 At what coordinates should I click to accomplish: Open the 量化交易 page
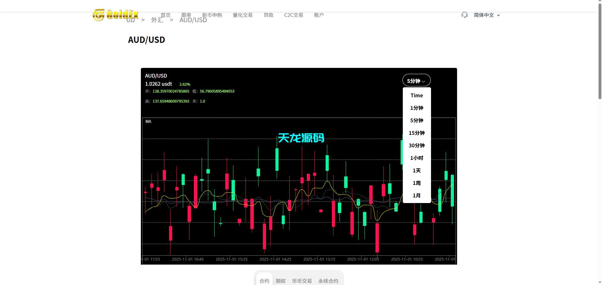pos(242,15)
